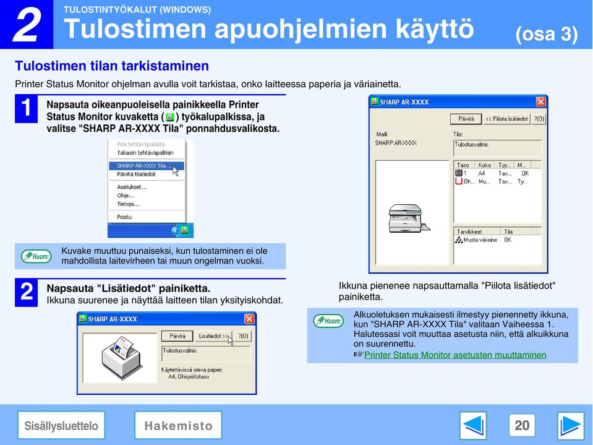Close the expanded SHARP AR-XXXX window
Image resolution: width=593 pixels, height=445 pixels.
coord(541,102)
